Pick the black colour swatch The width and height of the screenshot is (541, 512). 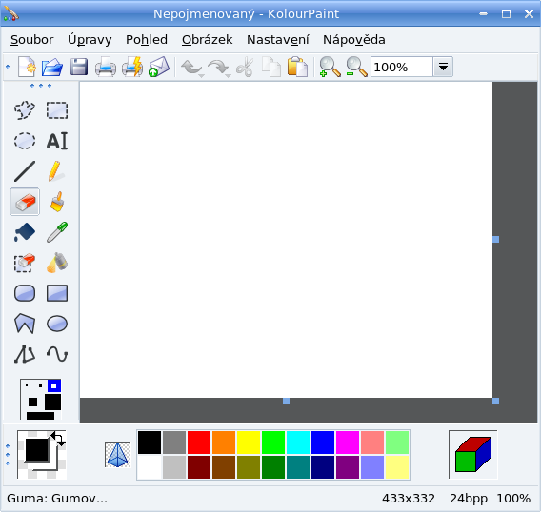click(150, 443)
